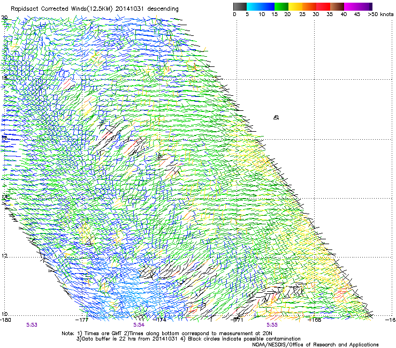Click legend label '0' under color bar
Viewport: 396px width, 348px height.
234,14
